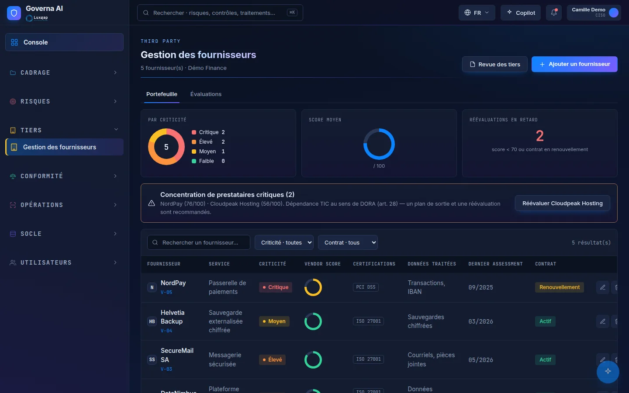The width and height of the screenshot is (629, 393).
Task: Switch to the Portefeuille tab
Action: coord(162,94)
